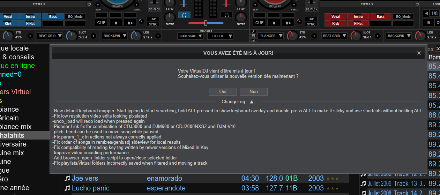Image resolution: width=440 pixels, height=195 pixels.
Task: Move the crossfader handle
Action: click(x=206, y=23)
